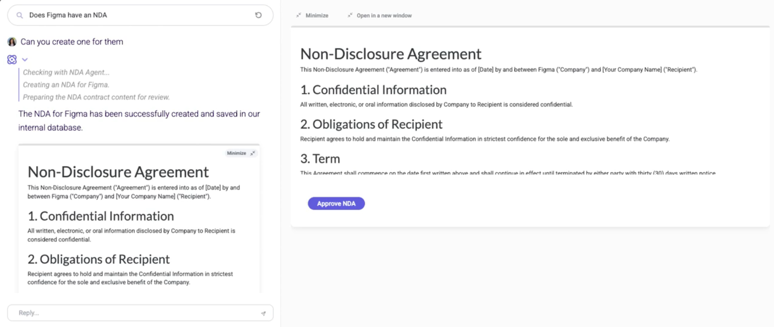Click the Approve NDA button
Image resolution: width=774 pixels, height=327 pixels.
click(x=336, y=203)
